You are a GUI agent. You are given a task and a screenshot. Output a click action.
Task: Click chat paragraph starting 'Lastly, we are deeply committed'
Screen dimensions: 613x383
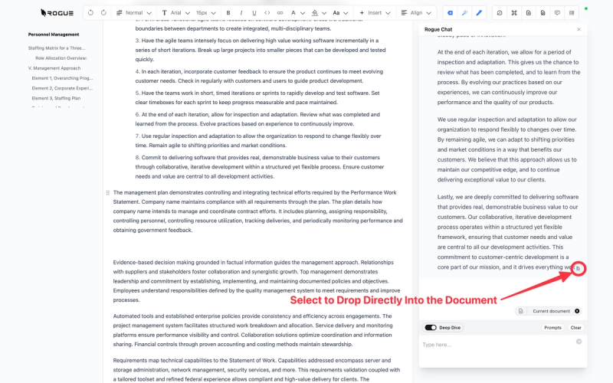(508, 232)
